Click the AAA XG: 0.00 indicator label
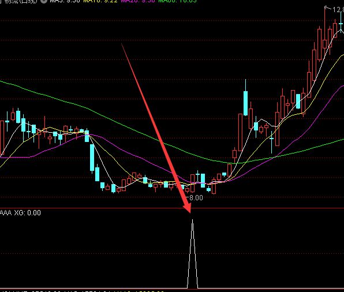Image resolution: width=344 pixels, height=292 pixels. [x=20, y=213]
